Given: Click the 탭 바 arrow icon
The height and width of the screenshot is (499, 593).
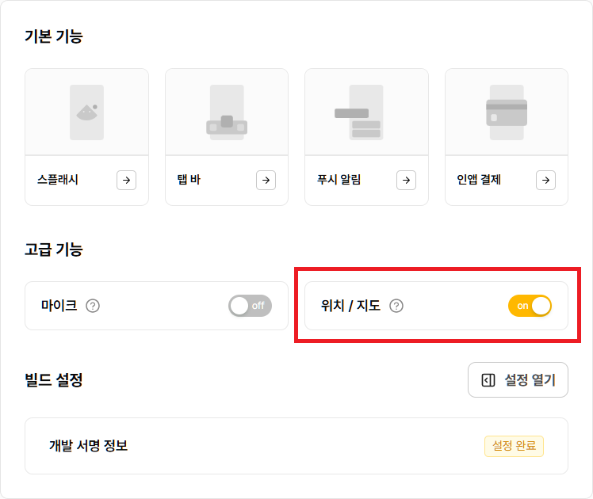Looking at the screenshot, I should point(266,180).
